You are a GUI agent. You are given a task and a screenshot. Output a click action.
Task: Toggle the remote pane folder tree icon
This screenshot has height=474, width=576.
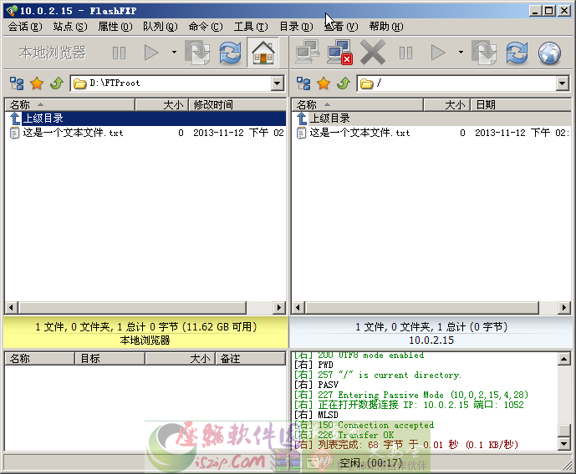coord(303,83)
